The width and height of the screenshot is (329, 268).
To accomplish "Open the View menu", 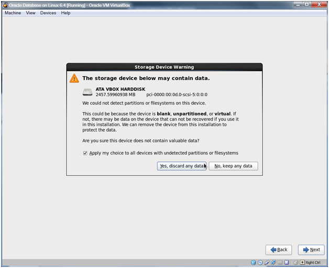I will tap(30, 13).
